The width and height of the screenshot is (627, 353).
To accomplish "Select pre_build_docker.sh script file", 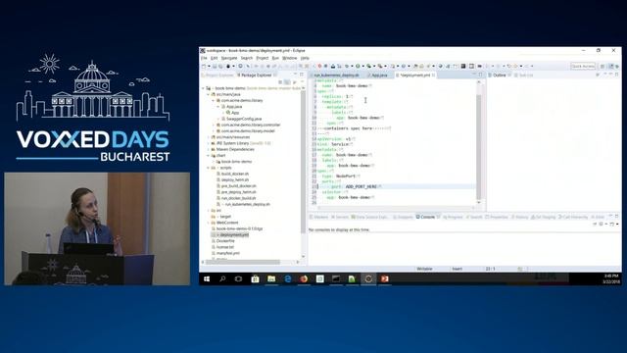I will click(x=239, y=186).
